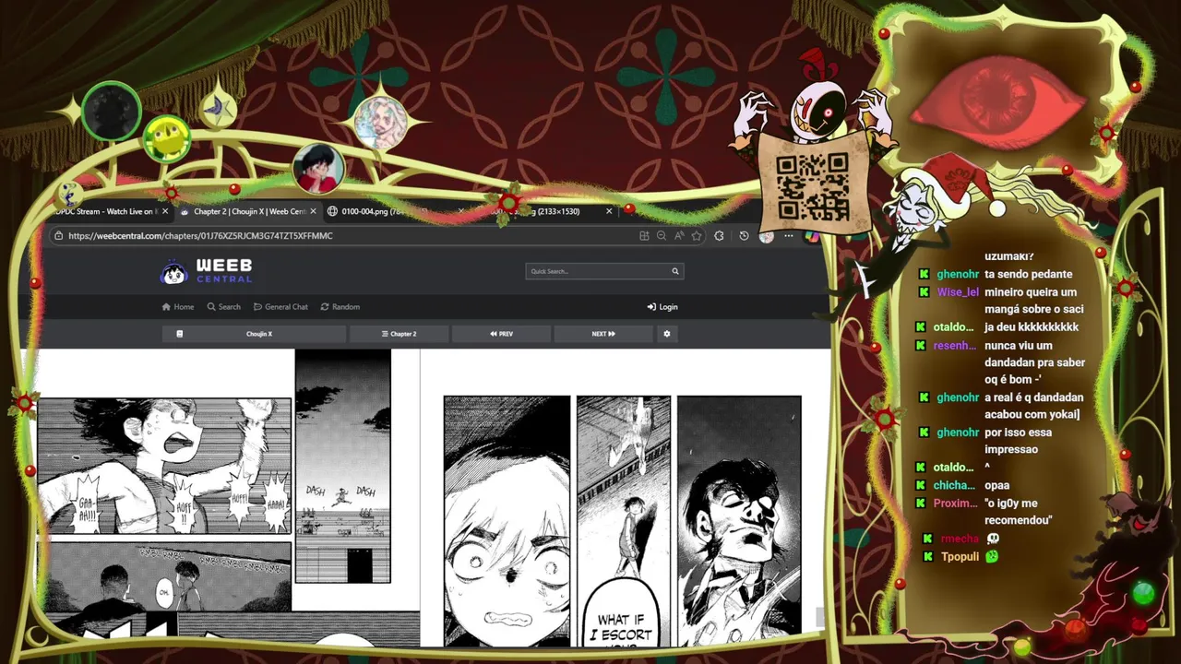Click chat message 'ja deu kkkkkkkkkk'
The height and width of the screenshot is (664, 1181).
click(x=1032, y=327)
